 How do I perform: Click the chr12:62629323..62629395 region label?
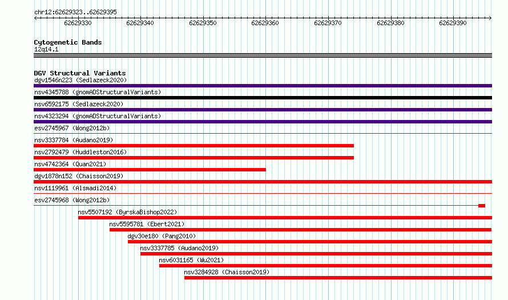pos(75,12)
